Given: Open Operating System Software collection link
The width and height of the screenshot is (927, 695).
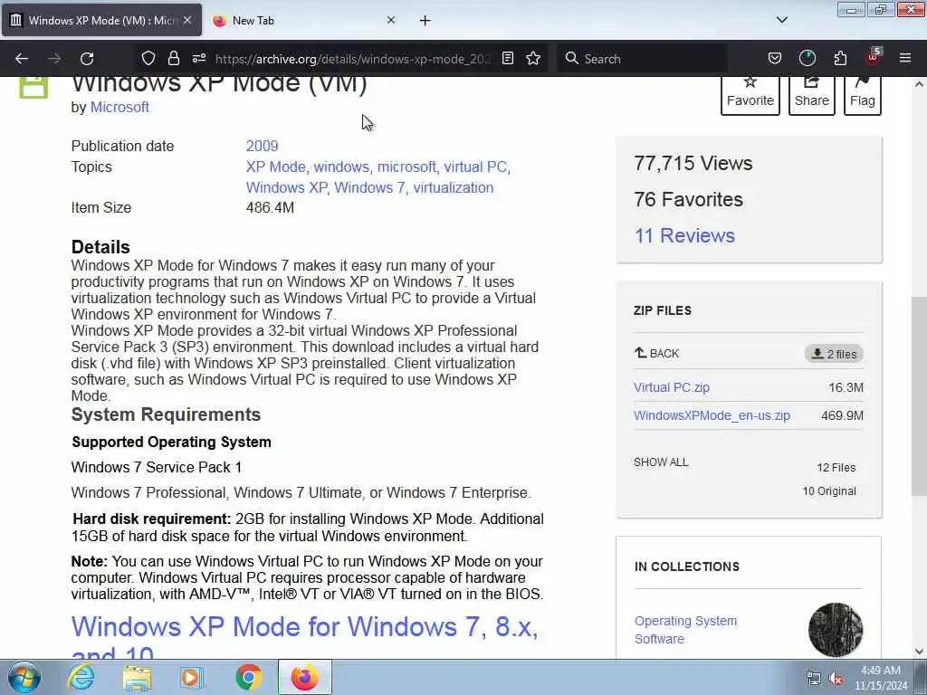Looking at the screenshot, I should click(686, 630).
